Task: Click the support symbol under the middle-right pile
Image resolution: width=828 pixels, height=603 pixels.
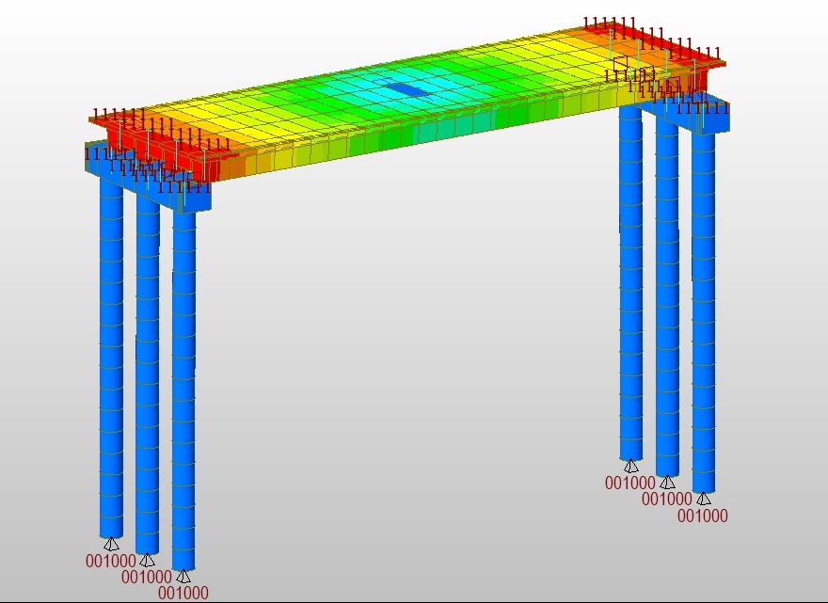Action: point(667,483)
